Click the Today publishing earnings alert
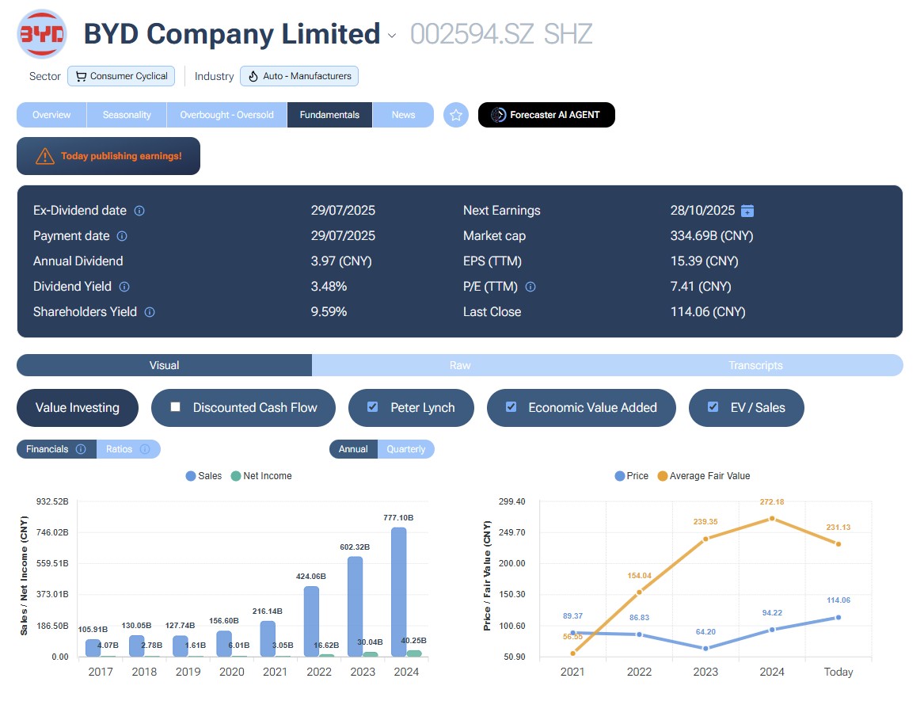Image resolution: width=924 pixels, height=720 pixels. (108, 156)
